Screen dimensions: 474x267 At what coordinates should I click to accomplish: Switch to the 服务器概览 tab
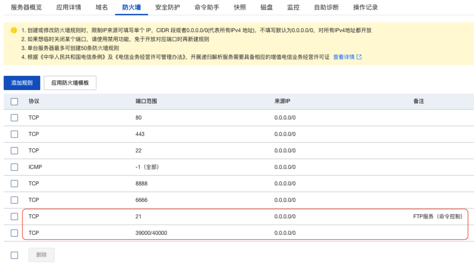pos(26,8)
